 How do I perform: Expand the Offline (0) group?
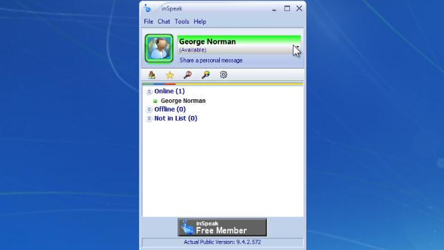pyautogui.click(x=149, y=110)
